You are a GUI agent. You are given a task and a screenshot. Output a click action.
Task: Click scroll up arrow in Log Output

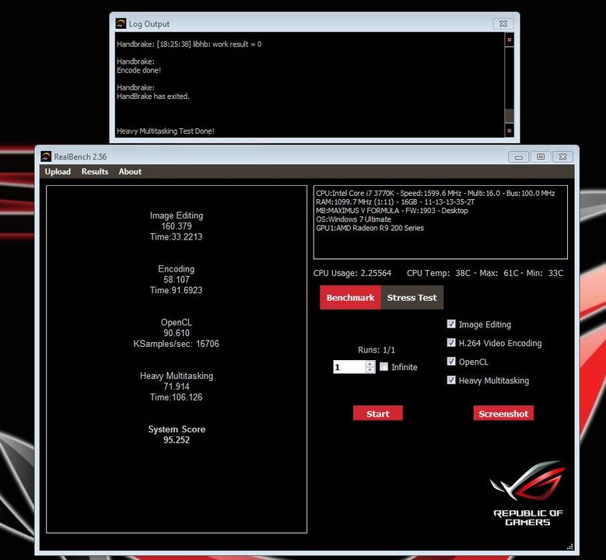510,40
